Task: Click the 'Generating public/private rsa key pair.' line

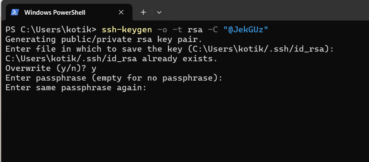Action: point(104,39)
